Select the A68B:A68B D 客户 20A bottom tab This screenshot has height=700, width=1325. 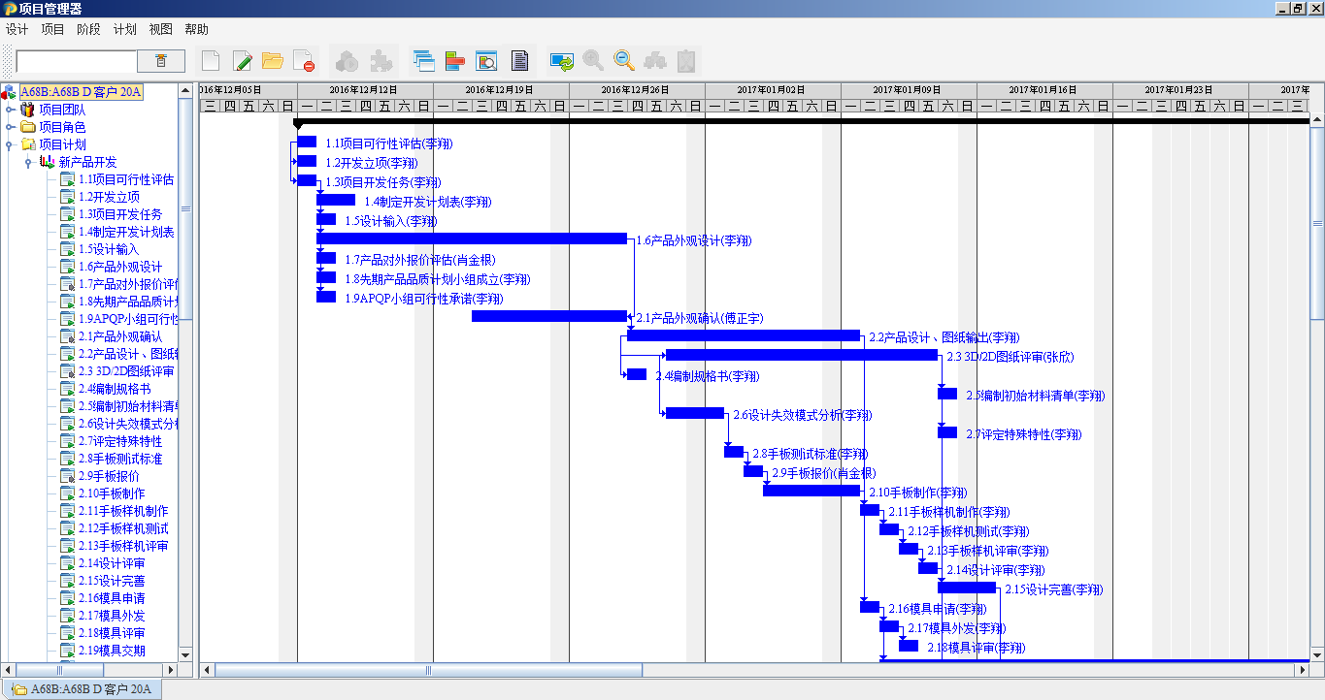(x=83, y=689)
